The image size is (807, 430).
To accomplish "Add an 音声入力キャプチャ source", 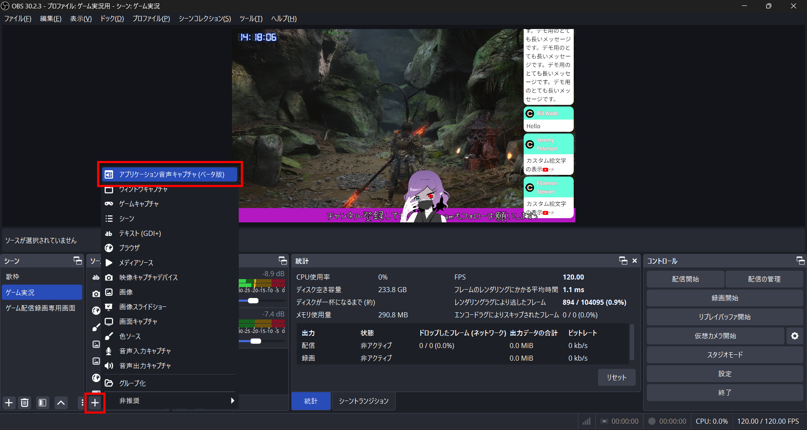I will pyautogui.click(x=170, y=351).
